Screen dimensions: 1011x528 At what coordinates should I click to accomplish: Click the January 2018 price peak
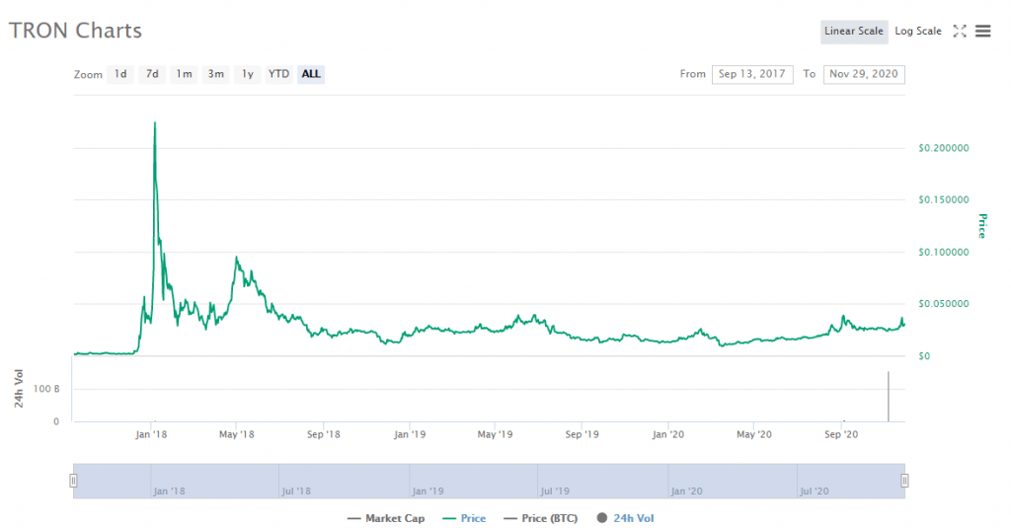pos(155,124)
